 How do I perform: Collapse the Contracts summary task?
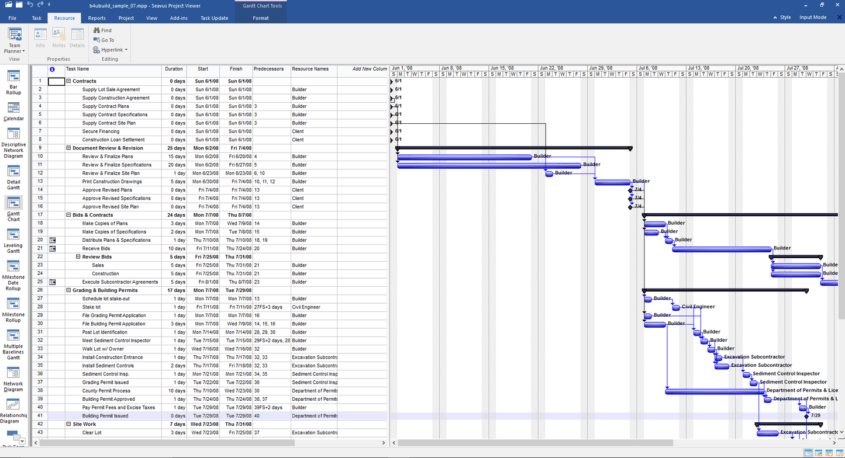tap(68, 81)
